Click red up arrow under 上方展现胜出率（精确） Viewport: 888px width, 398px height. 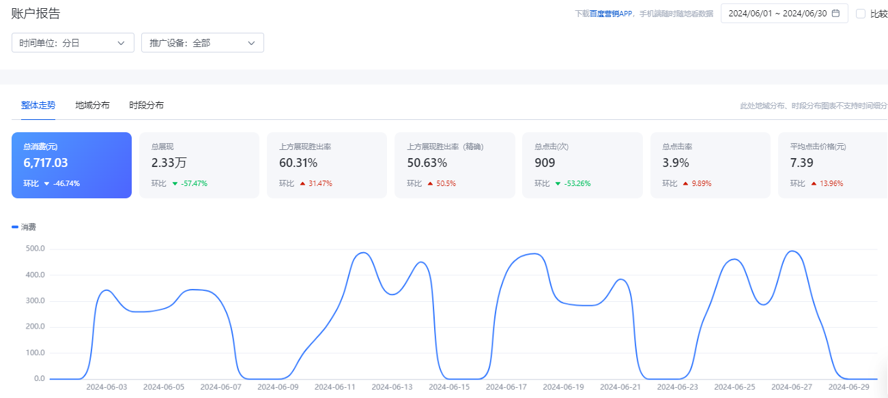pos(430,184)
